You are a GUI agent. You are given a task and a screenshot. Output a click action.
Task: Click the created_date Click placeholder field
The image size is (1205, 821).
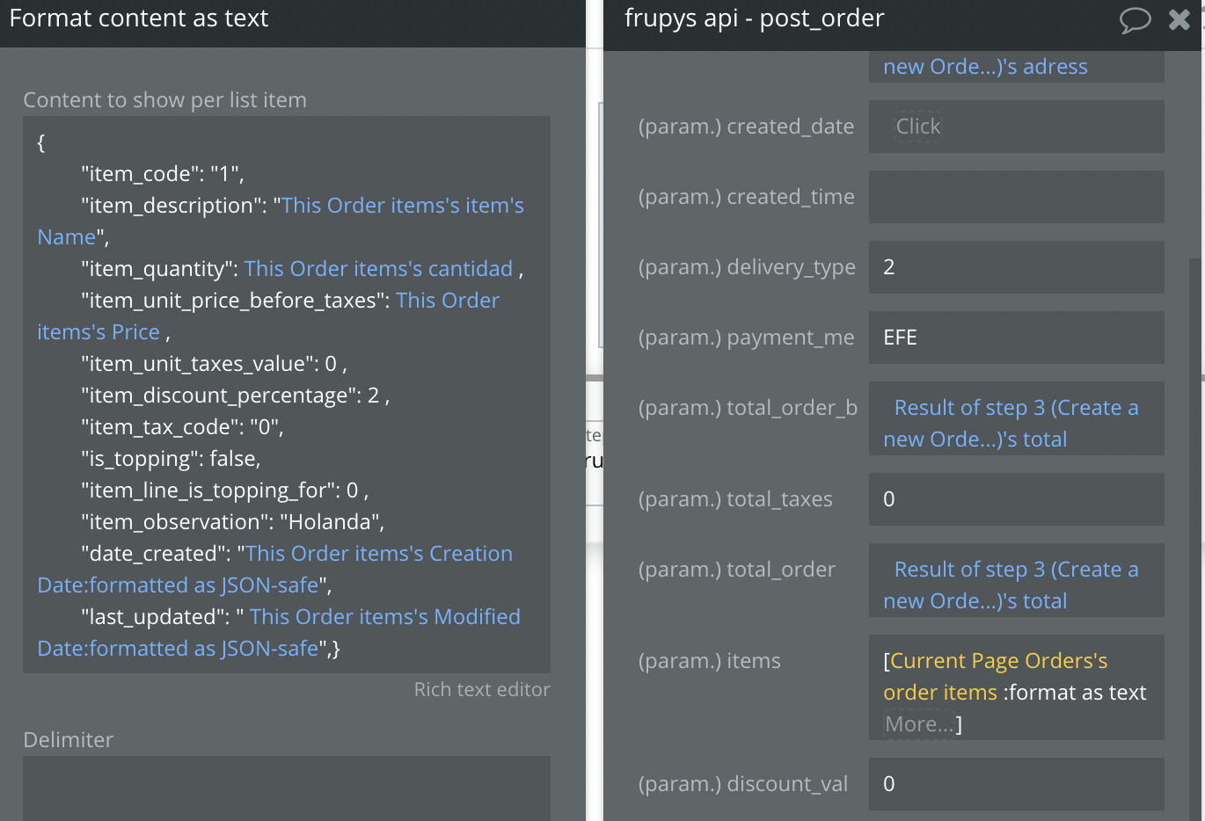click(x=918, y=127)
